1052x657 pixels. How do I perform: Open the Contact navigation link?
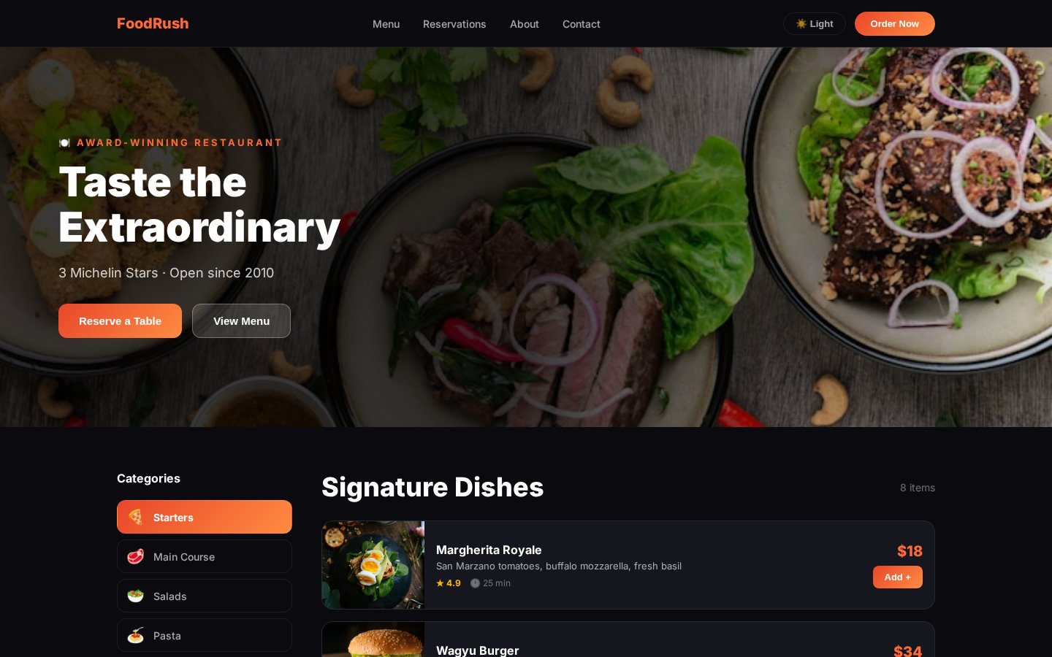click(582, 24)
